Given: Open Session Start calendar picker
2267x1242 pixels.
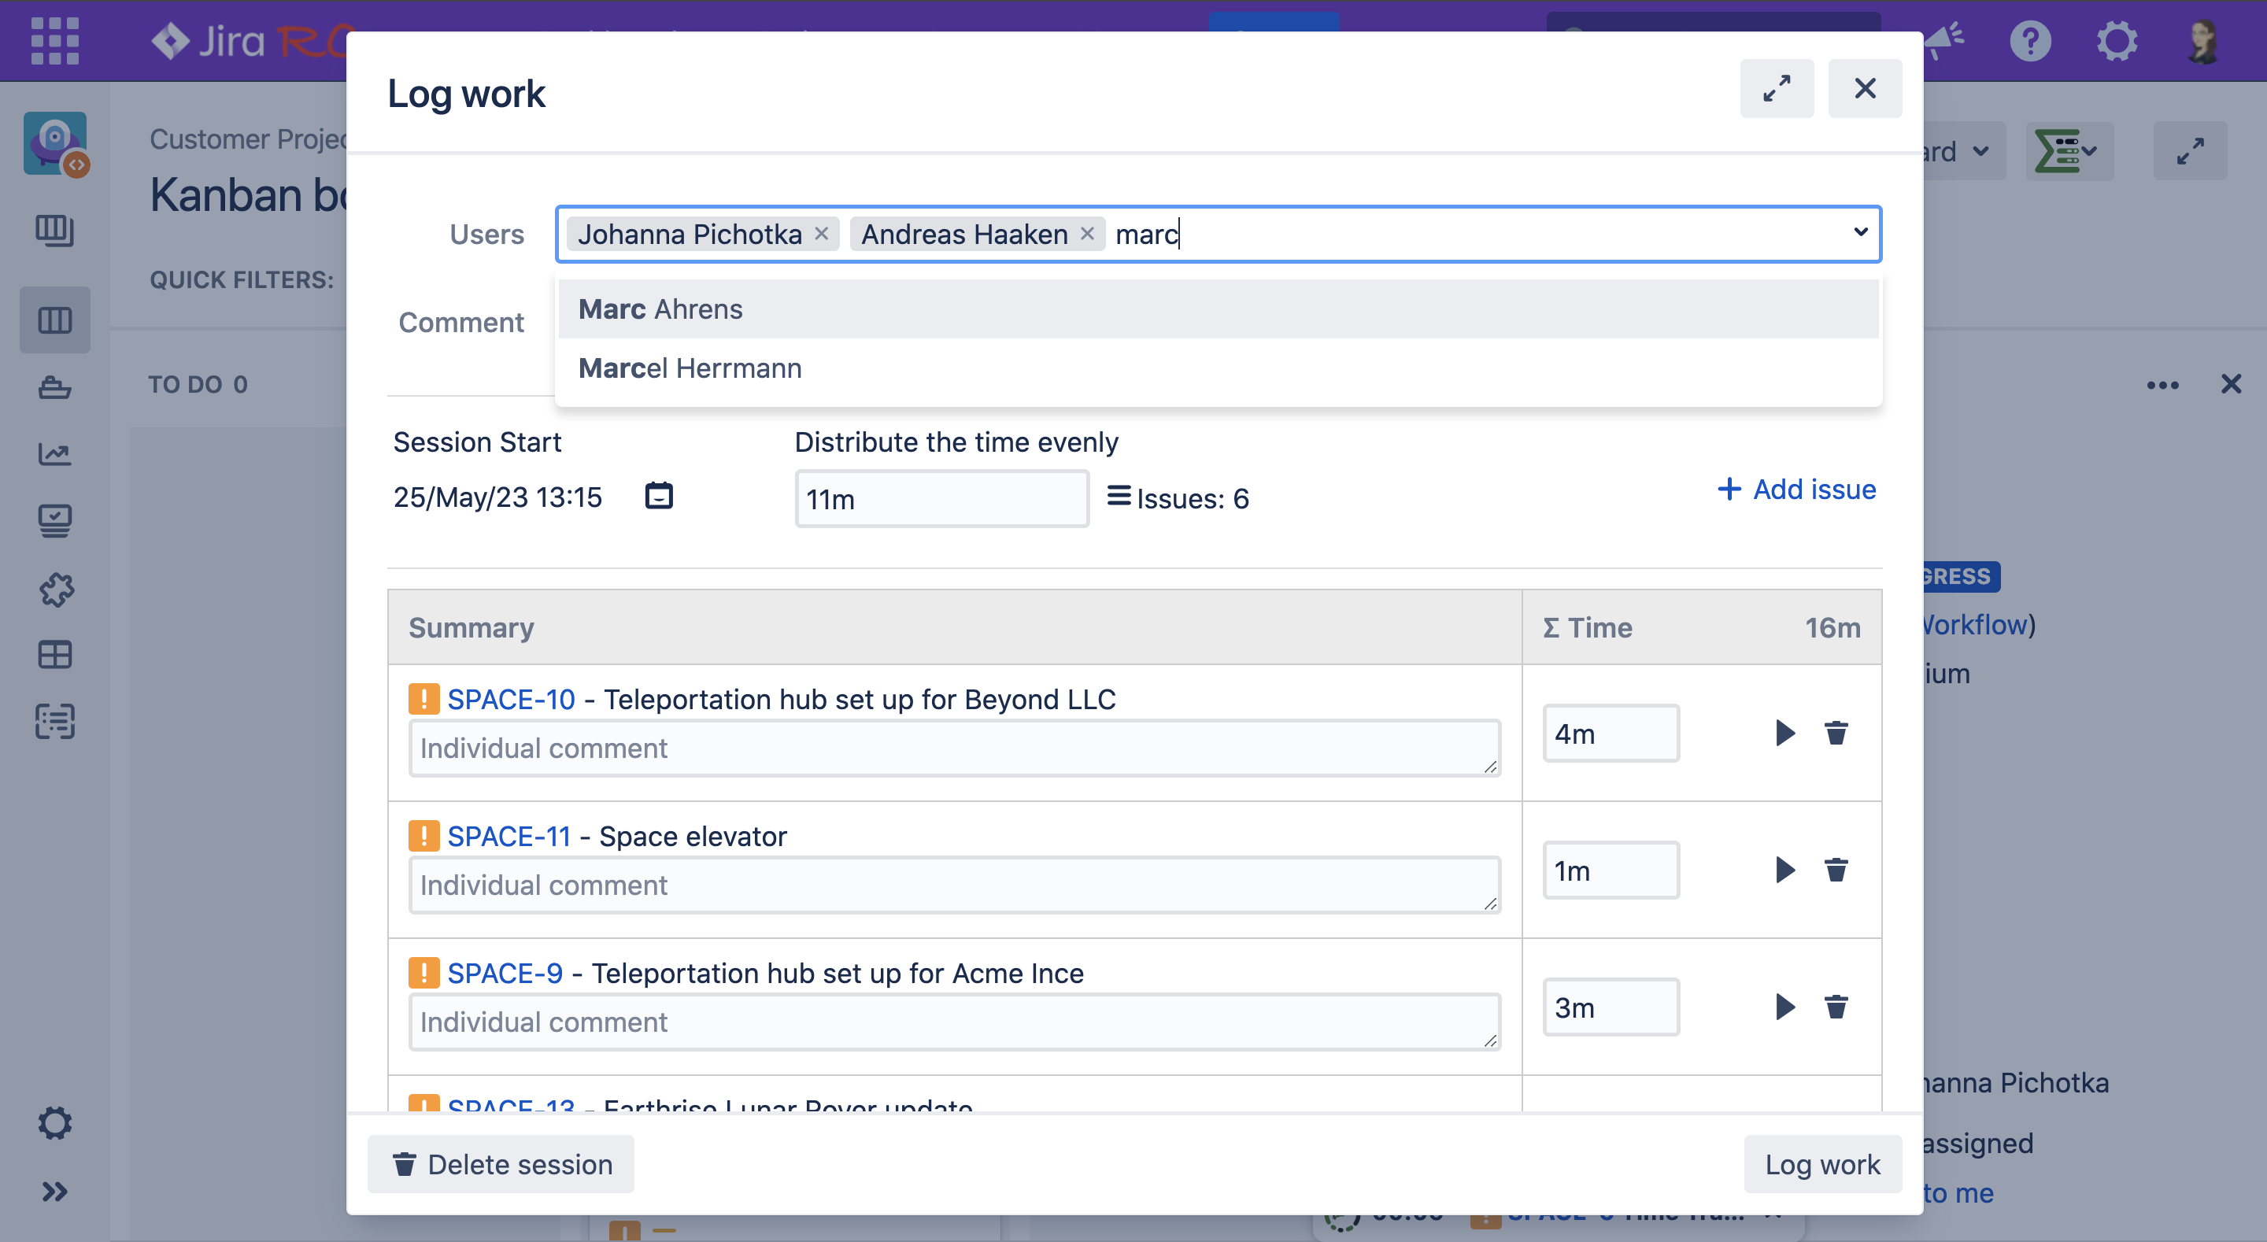Looking at the screenshot, I should point(658,496).
